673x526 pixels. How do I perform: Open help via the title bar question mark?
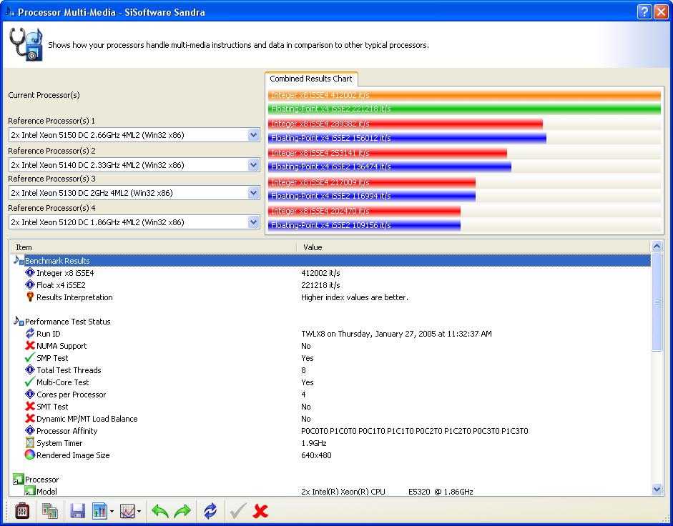[x=644, y=12]
